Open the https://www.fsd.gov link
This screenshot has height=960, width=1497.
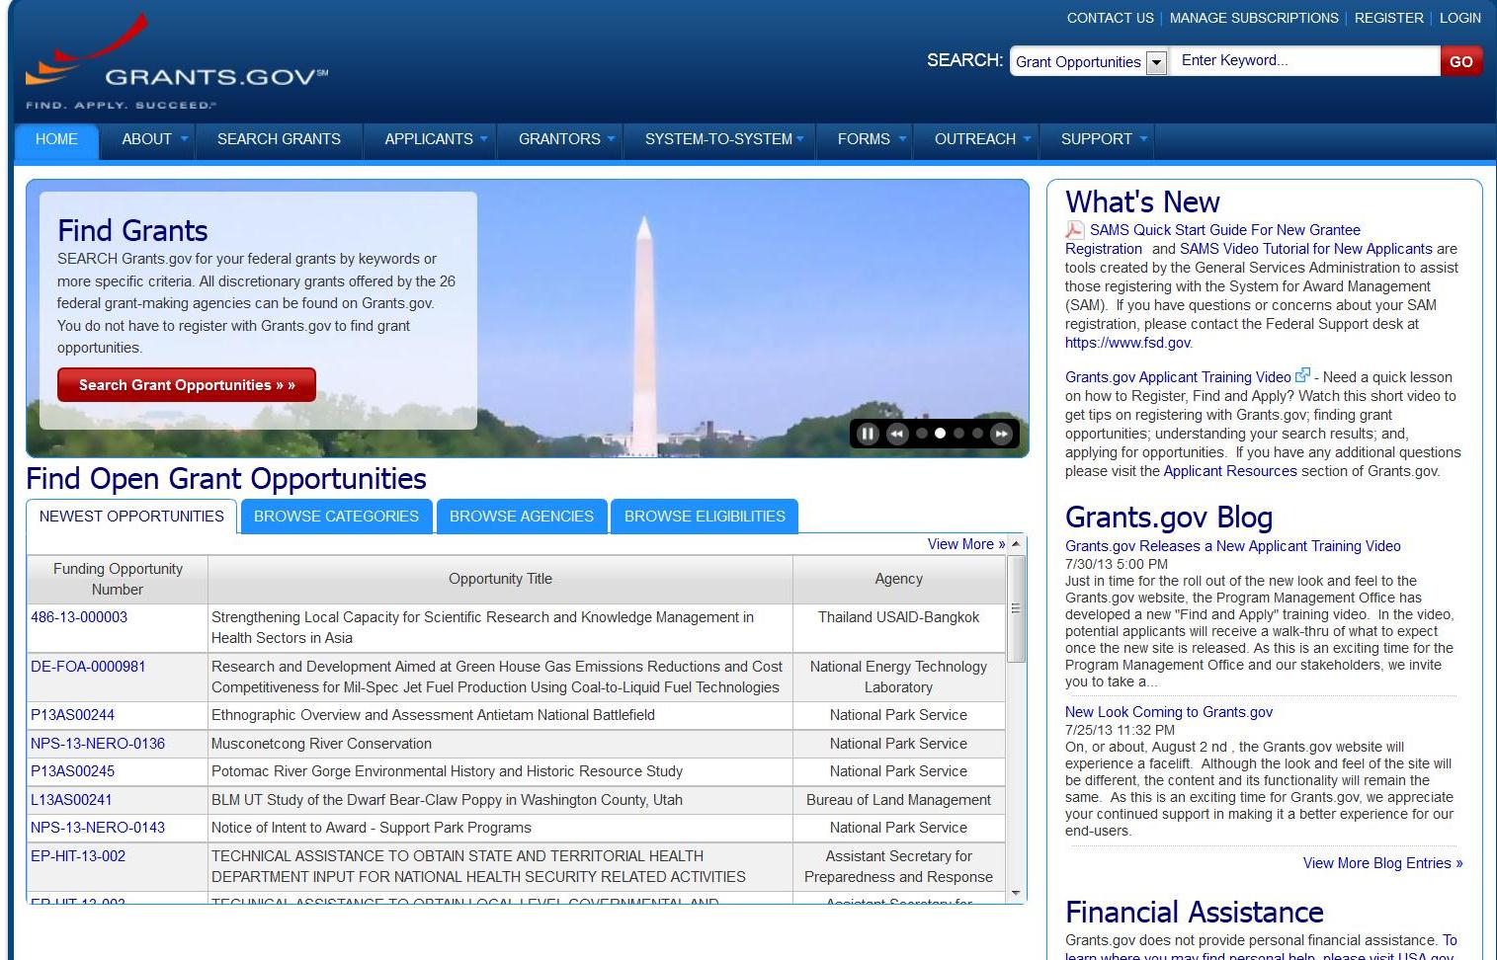tap(1127, 343)
